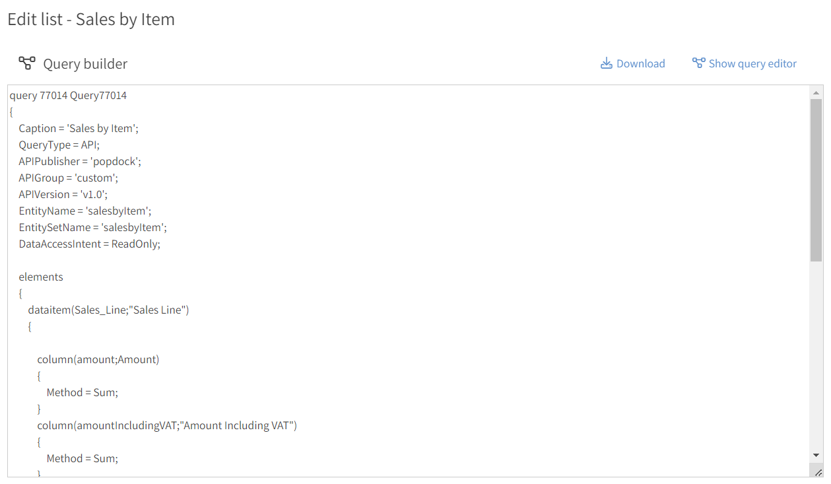
Task: Click the Show query editor node icon
Action: pyautogui.click(x=698, y=63)
